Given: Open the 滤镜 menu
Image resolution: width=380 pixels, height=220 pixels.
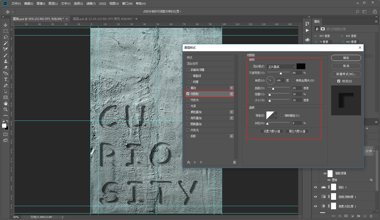Looking at the screenshot, I should [x=91, y=3].
